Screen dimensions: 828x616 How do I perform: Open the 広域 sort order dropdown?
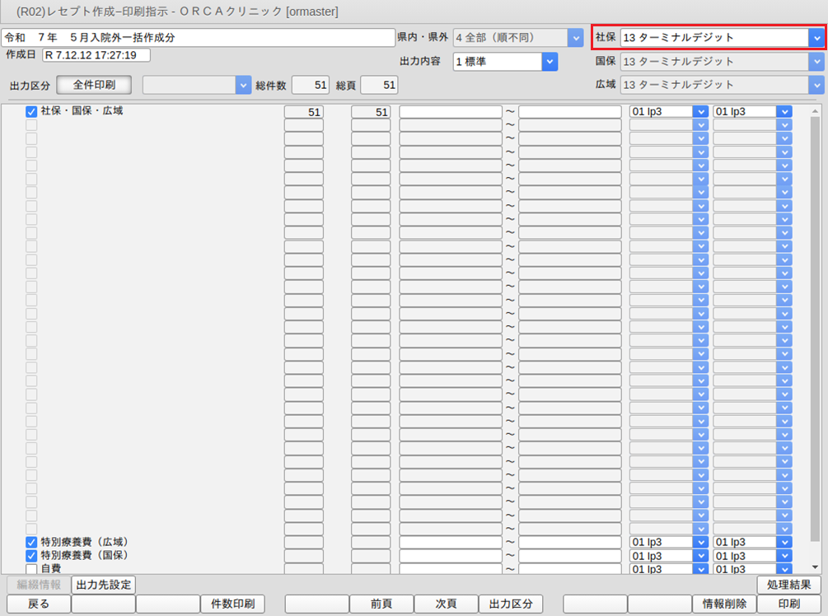(x=816, y=85)
